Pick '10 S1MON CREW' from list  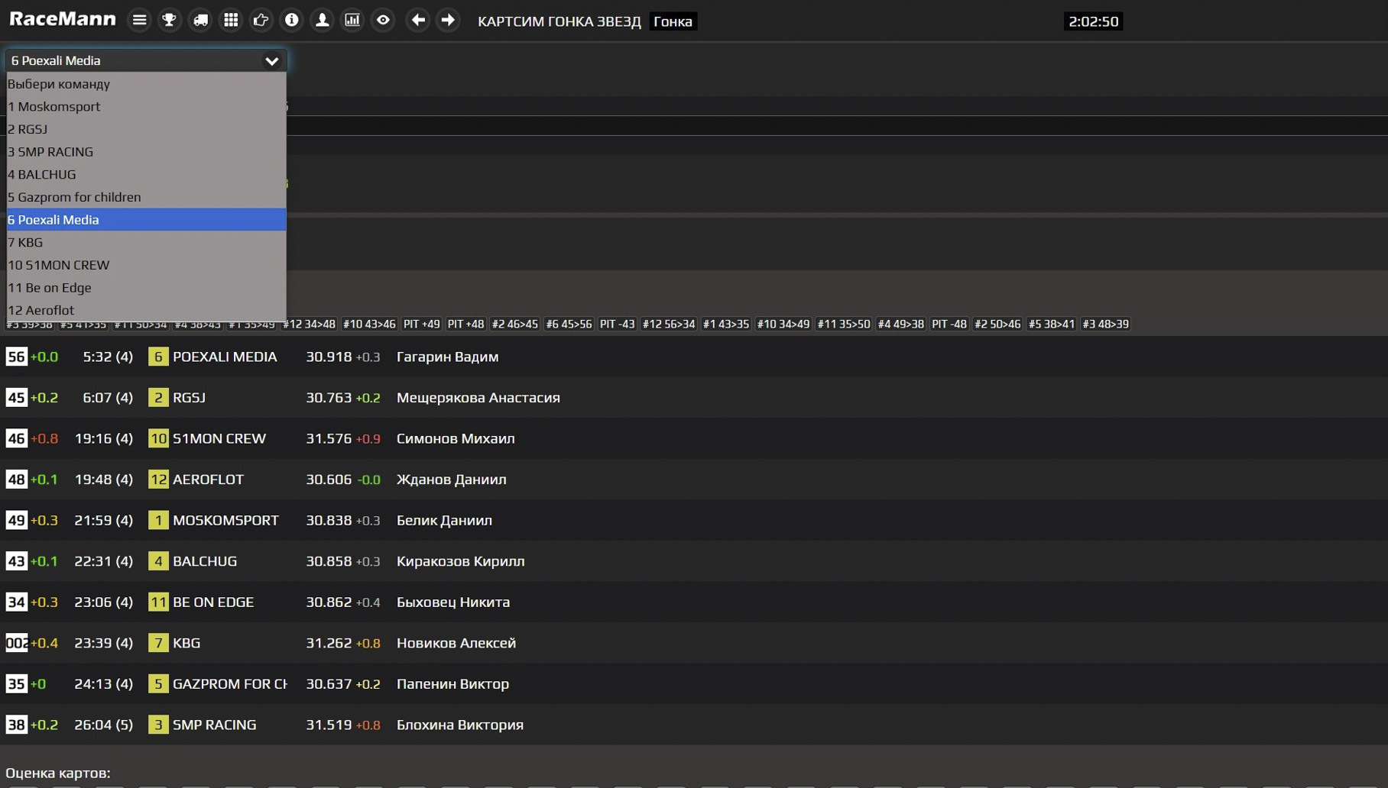click(x=59, y=265)
